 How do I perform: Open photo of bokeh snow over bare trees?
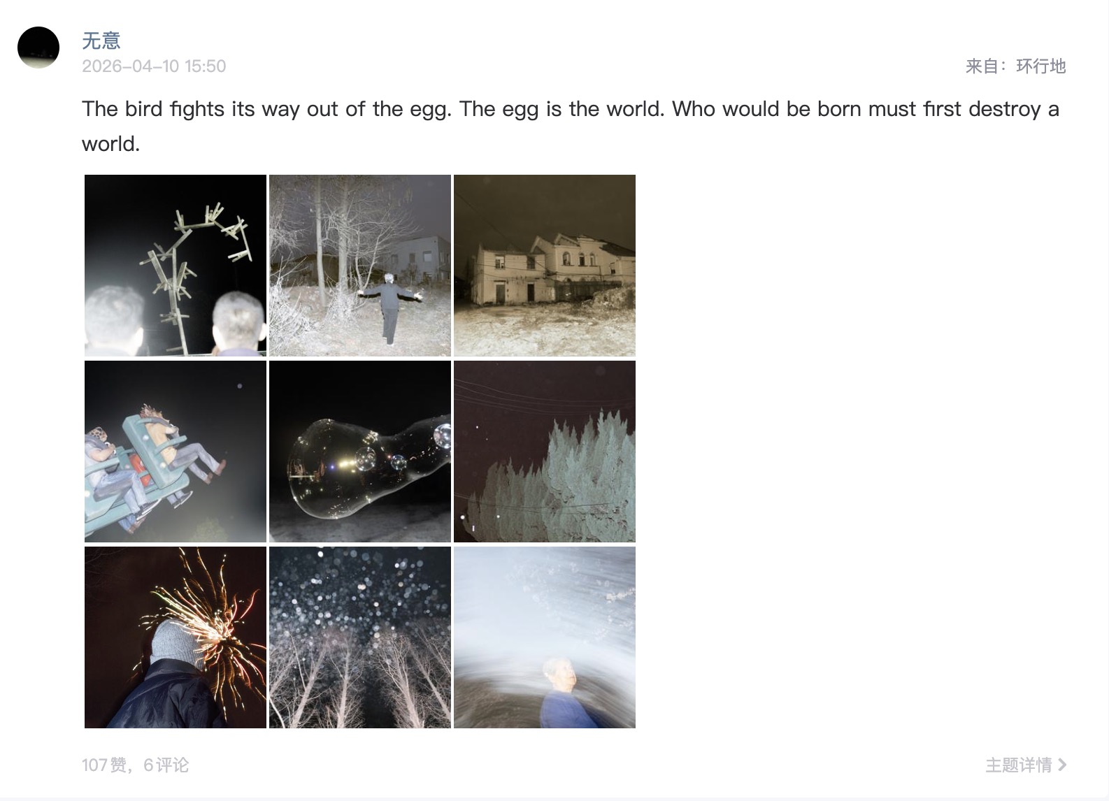click(360, 637)
